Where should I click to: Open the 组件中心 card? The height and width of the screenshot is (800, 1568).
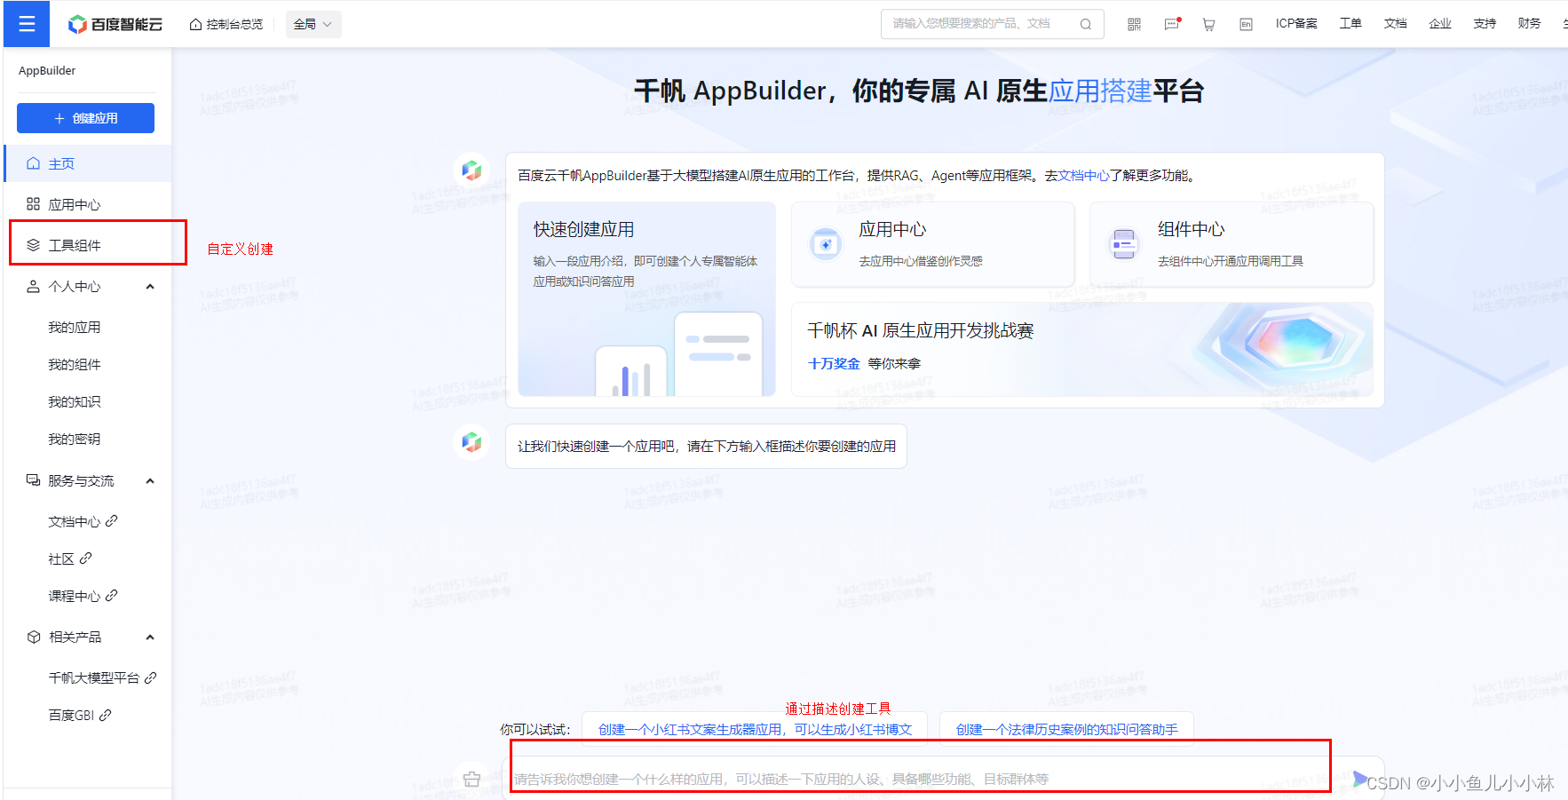click(x=1231, y=244)
